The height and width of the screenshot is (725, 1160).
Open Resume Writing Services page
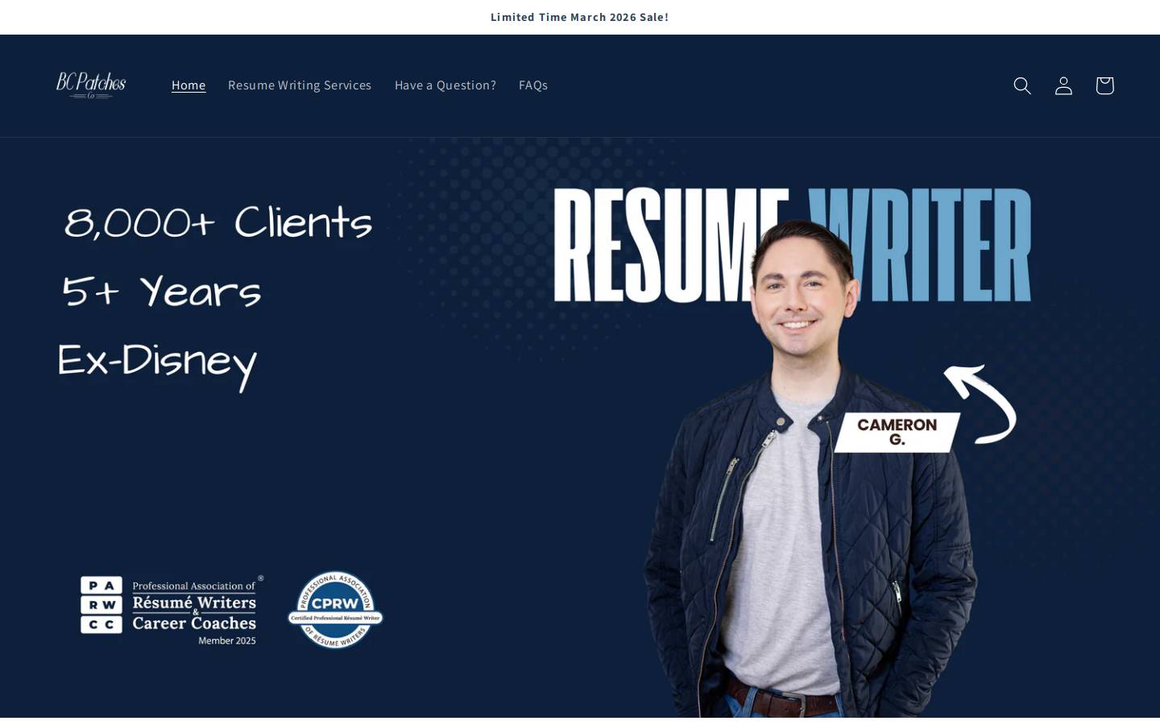300,85
